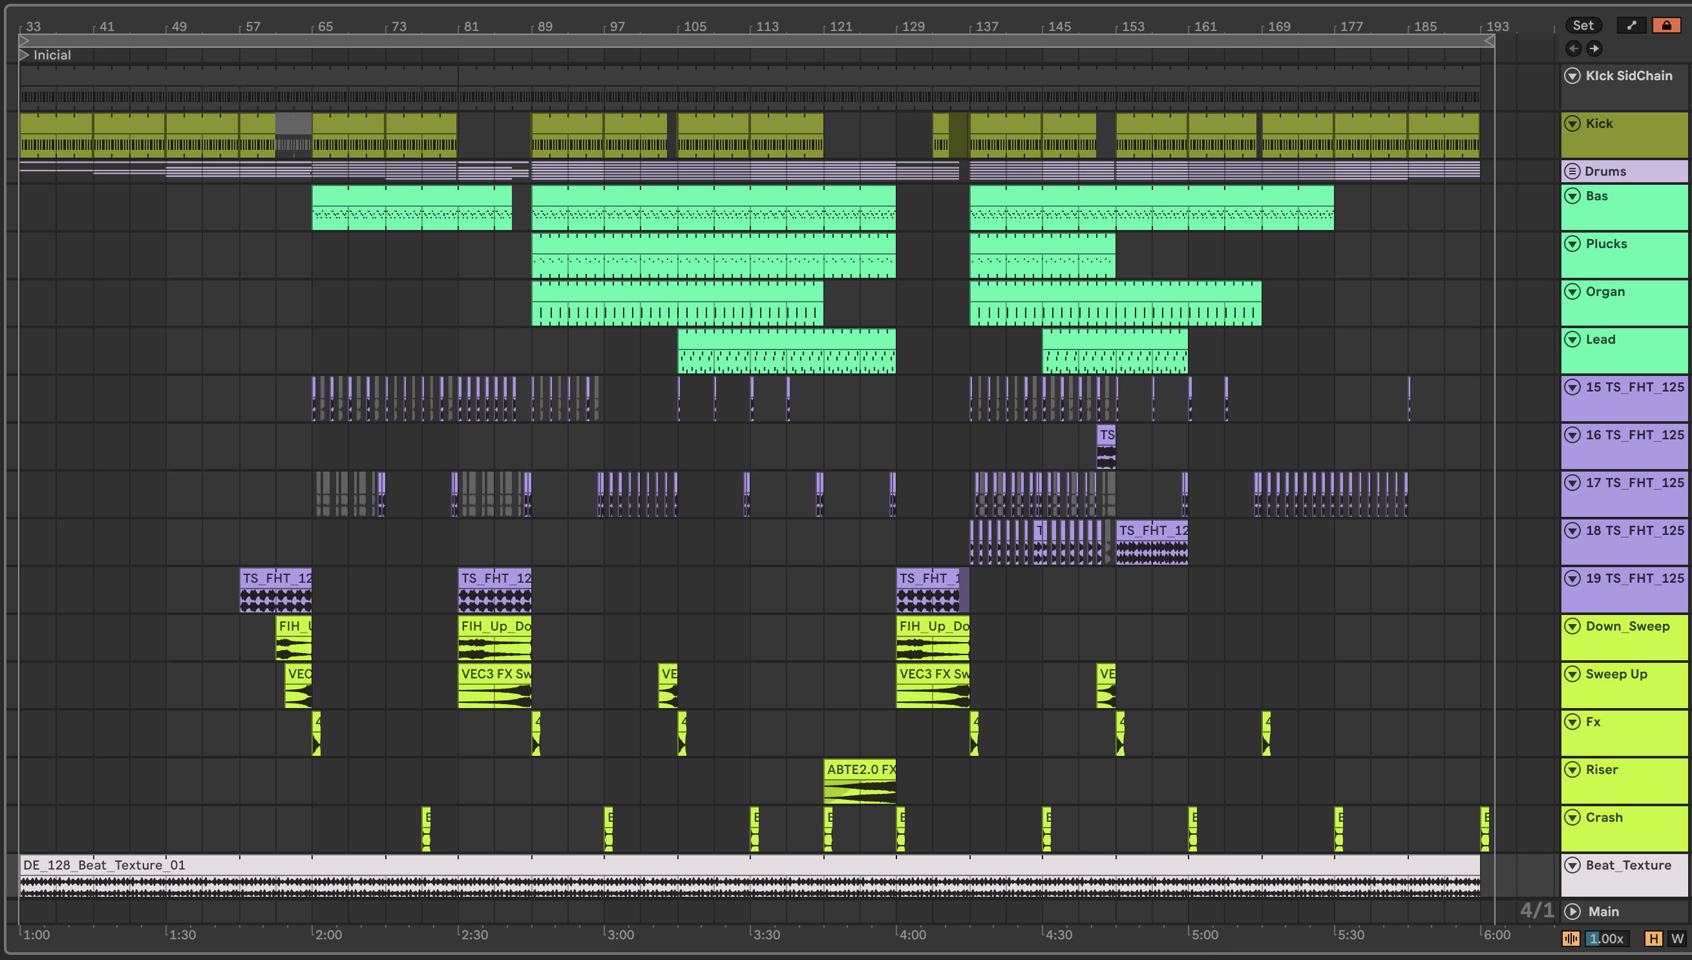
Task: Toggle the automation lock button
Action: 1666,26
